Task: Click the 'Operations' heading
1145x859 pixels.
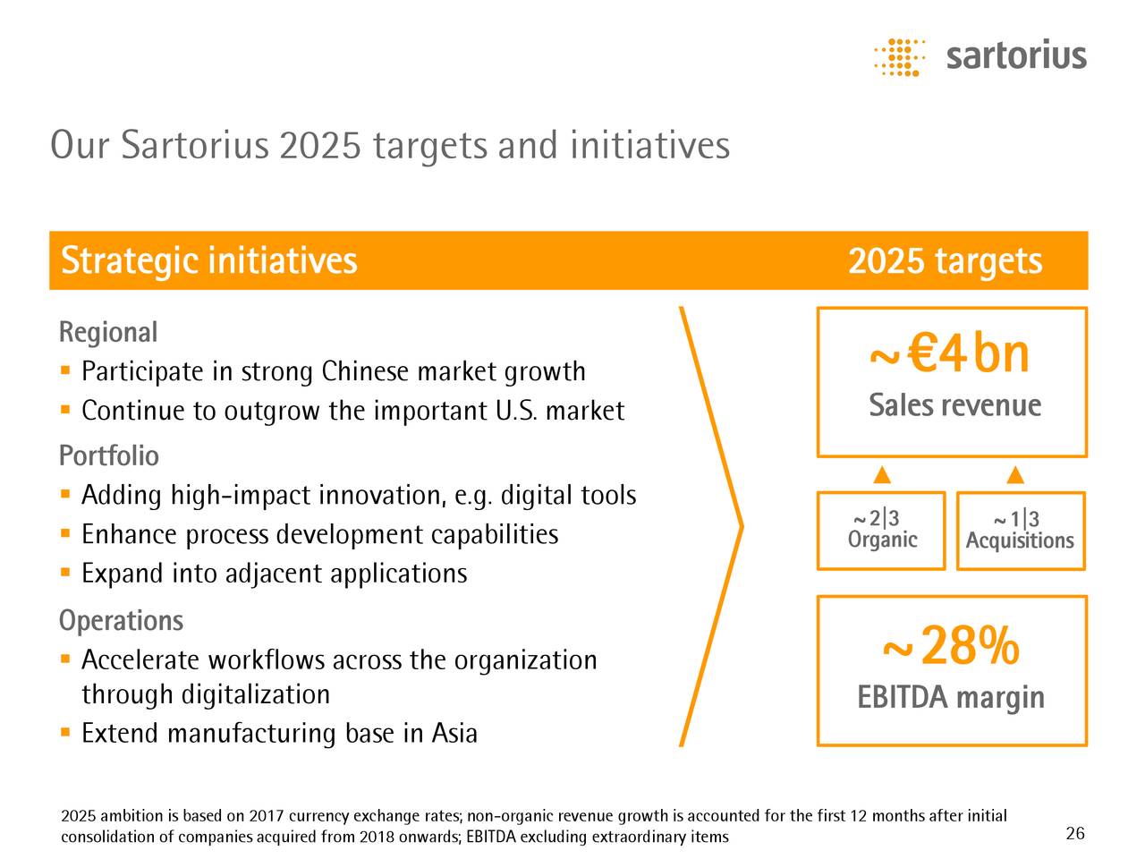Action: (x=121, y=620)
